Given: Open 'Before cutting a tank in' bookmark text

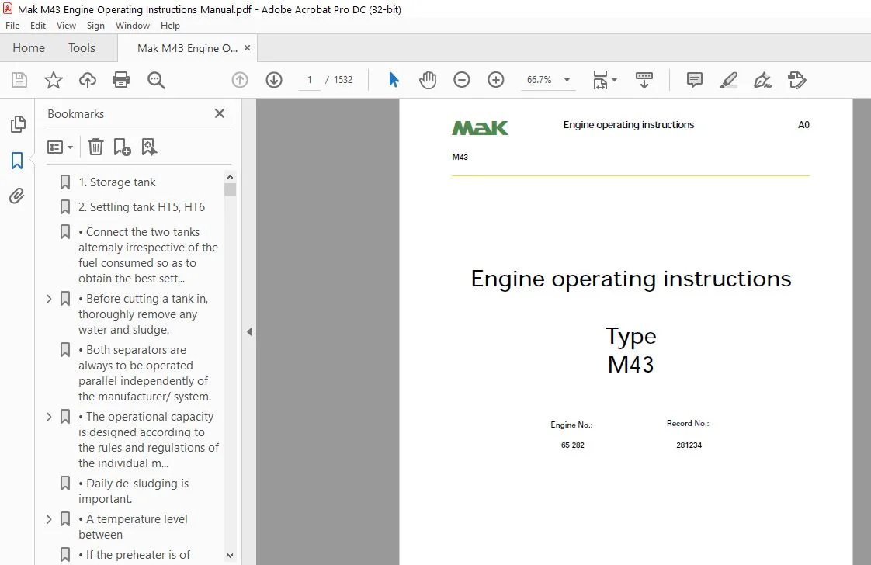Looking at the screenshot, I should 144,314.
